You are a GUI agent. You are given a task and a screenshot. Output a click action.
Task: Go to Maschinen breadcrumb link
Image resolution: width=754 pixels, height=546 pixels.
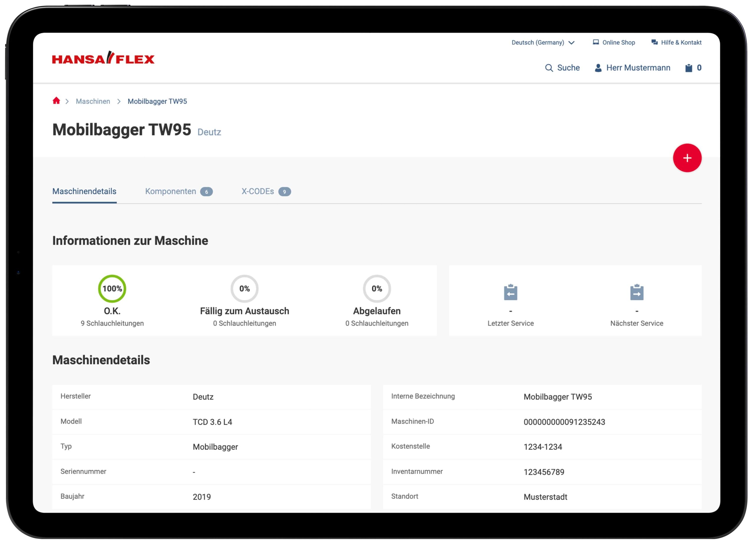93,101
